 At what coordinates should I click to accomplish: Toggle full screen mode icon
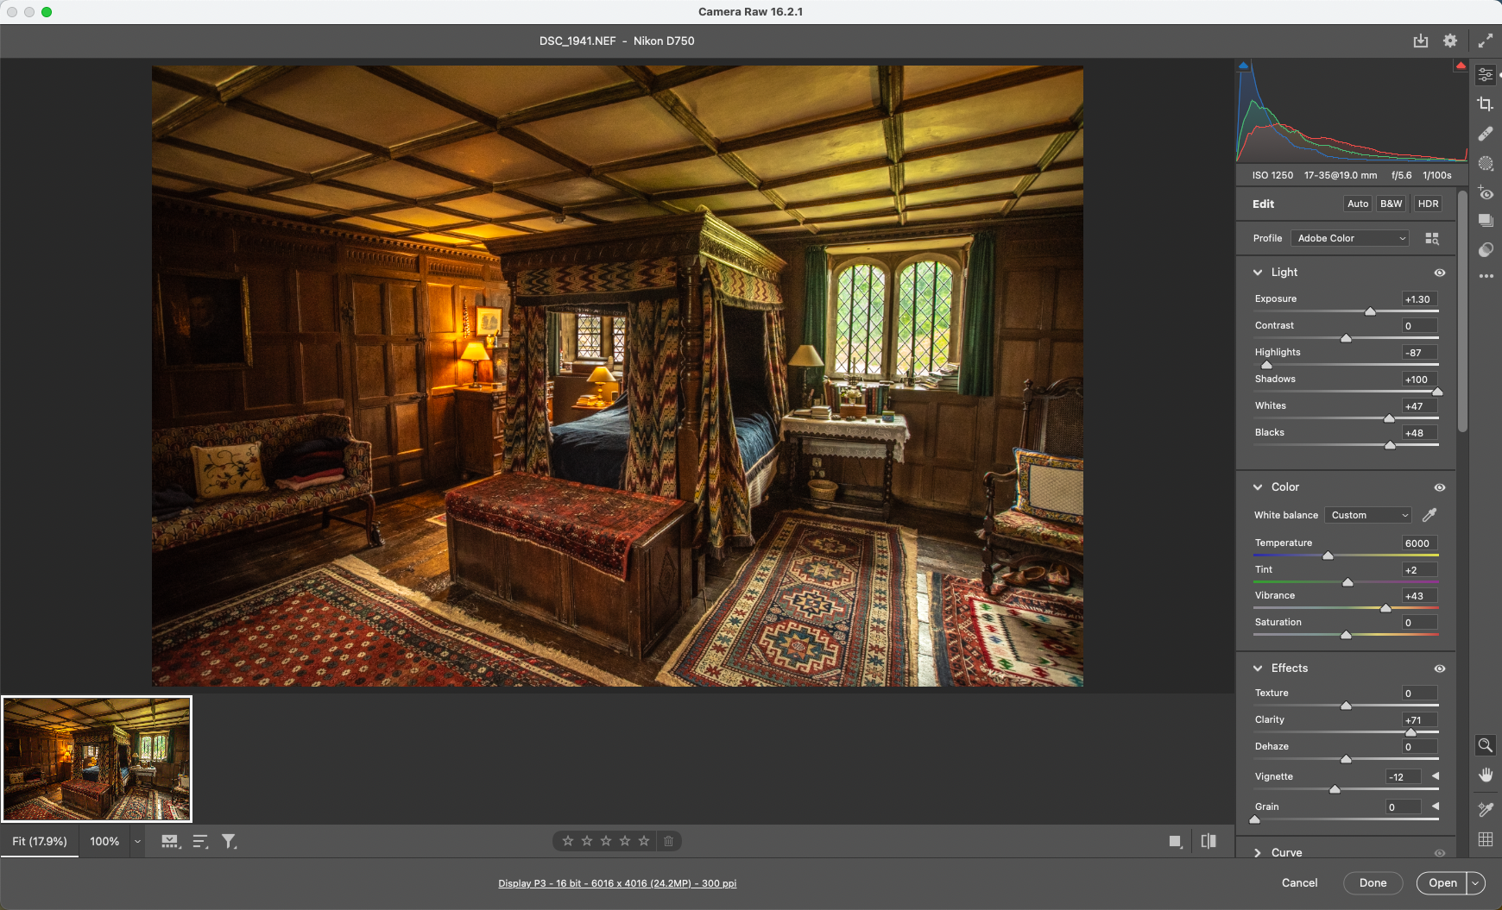(x=1486, y=41)
